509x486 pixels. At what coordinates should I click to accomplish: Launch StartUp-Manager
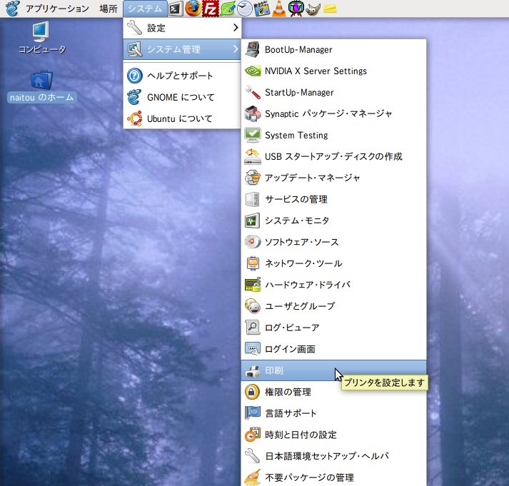point(333,93)
